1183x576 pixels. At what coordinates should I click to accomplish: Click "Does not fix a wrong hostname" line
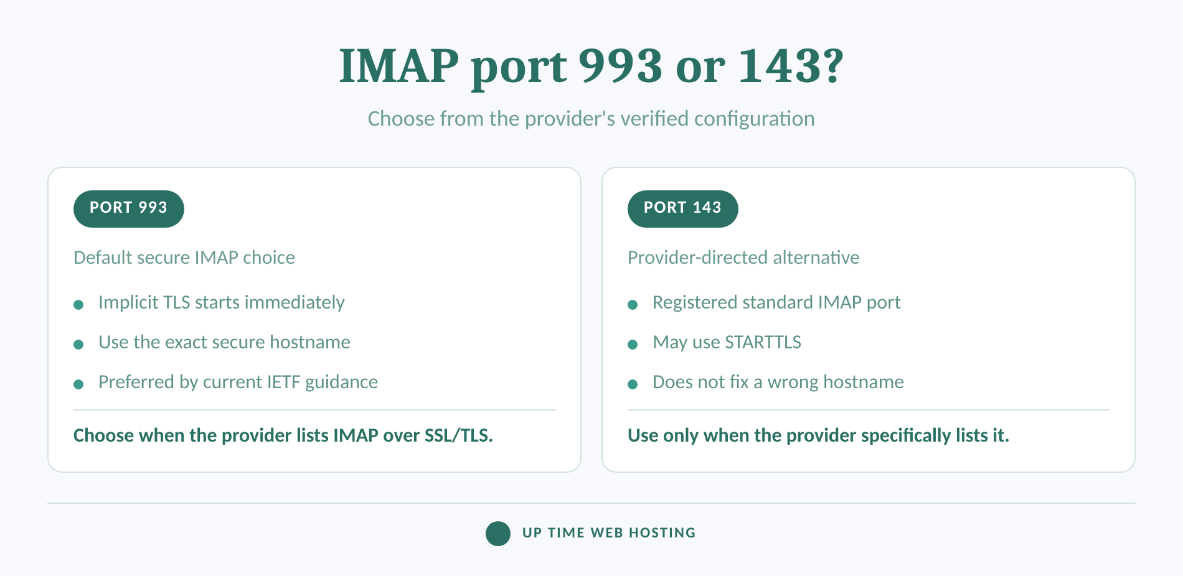click(778, 382)
